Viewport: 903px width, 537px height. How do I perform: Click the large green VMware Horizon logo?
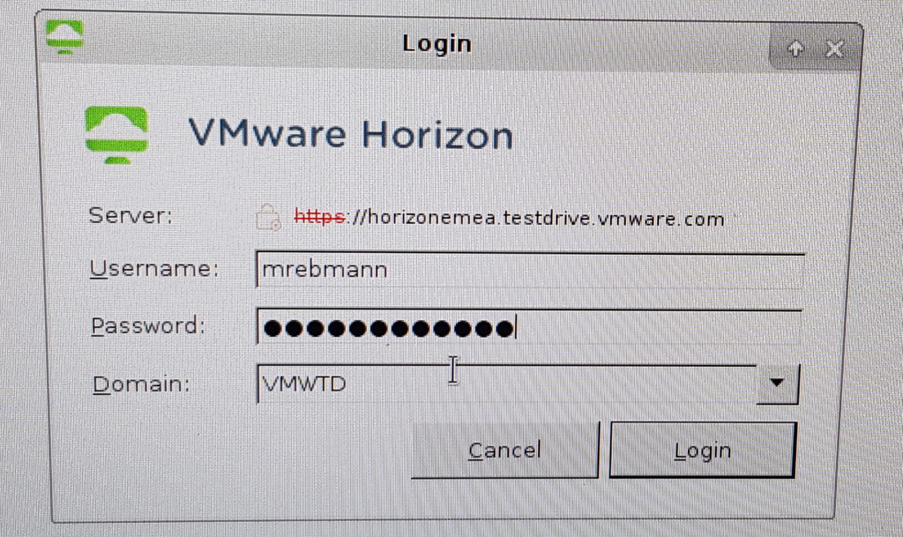[117, 135]
